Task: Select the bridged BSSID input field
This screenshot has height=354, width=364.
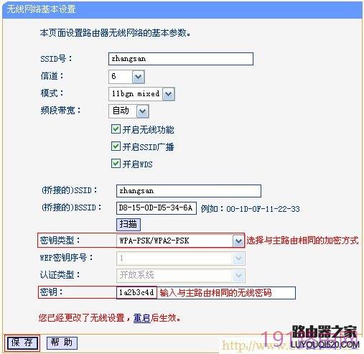Action: (x=157, y=208)
